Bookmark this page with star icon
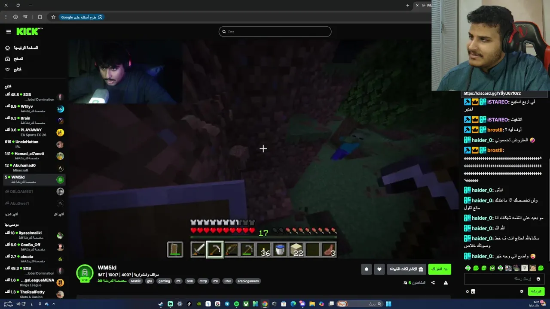 coord(53,17)
